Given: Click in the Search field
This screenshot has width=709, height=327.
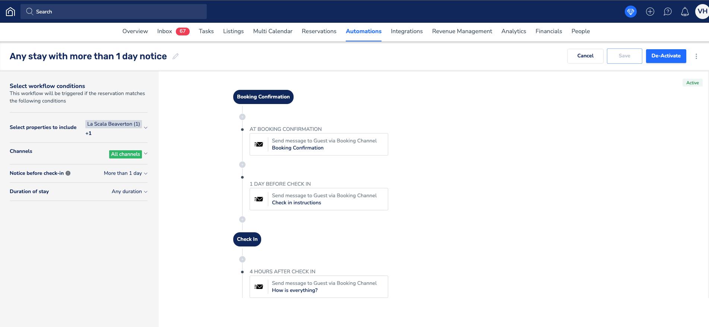Looking at the screenshot, I should click(114, 12).
